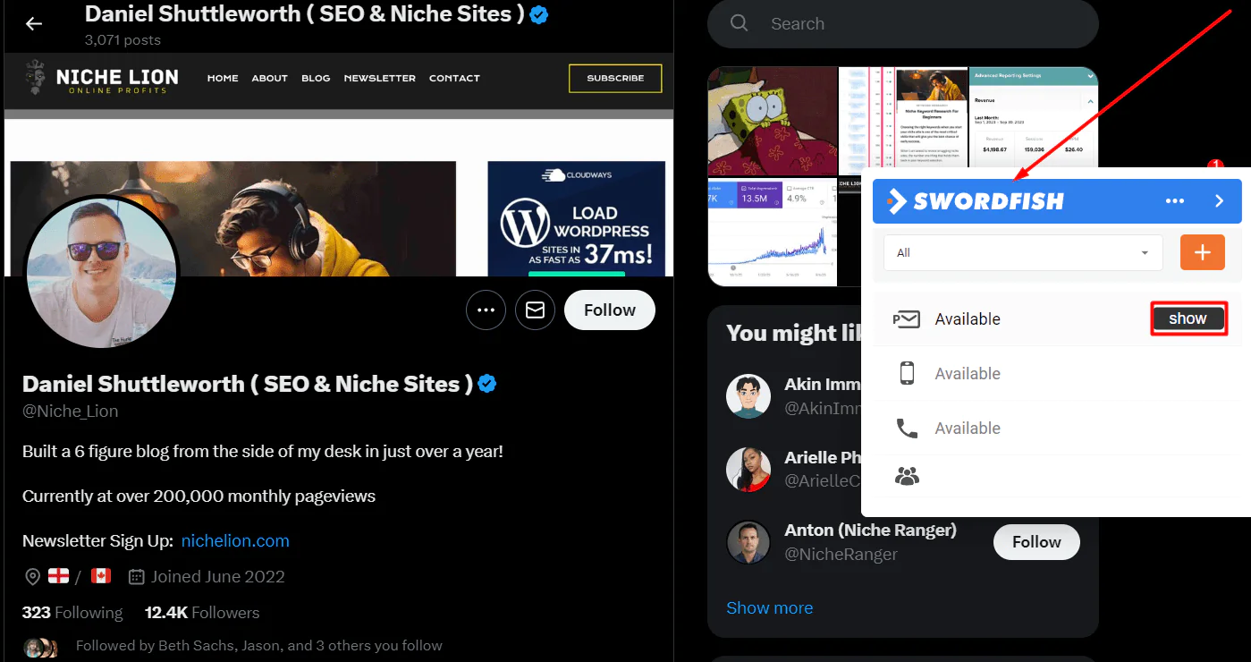
Task: Open Followed by Beth Sachs, Jason text
Action: (x=259, y=645)
